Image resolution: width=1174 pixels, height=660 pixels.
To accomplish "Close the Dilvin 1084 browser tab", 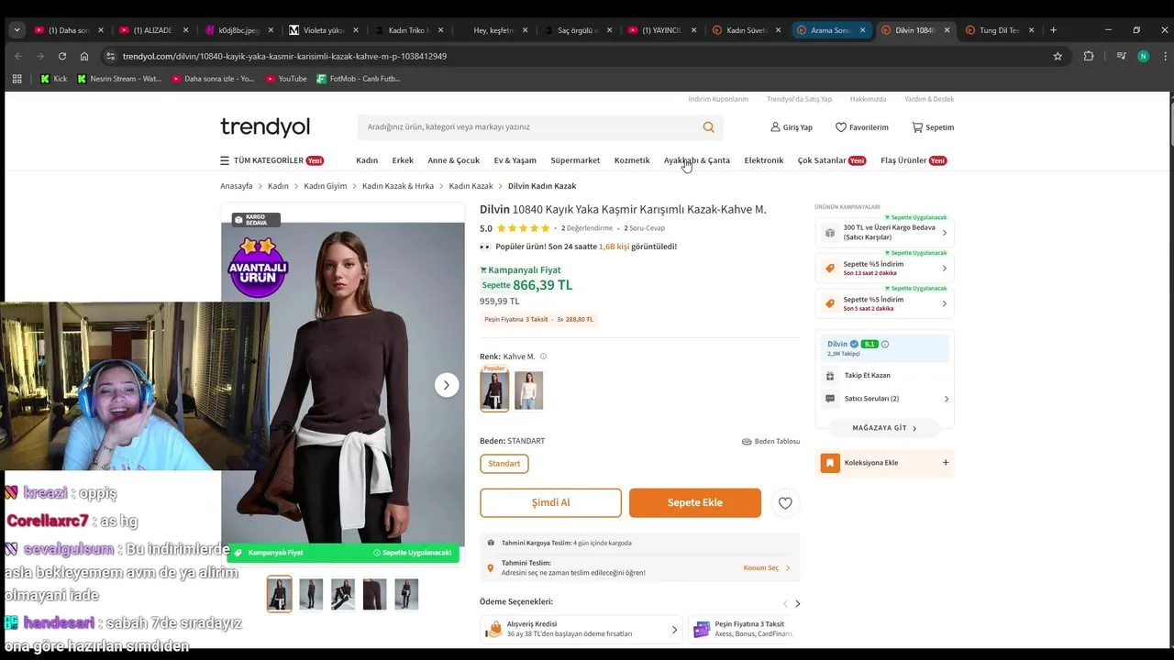I will pos(947,30).
